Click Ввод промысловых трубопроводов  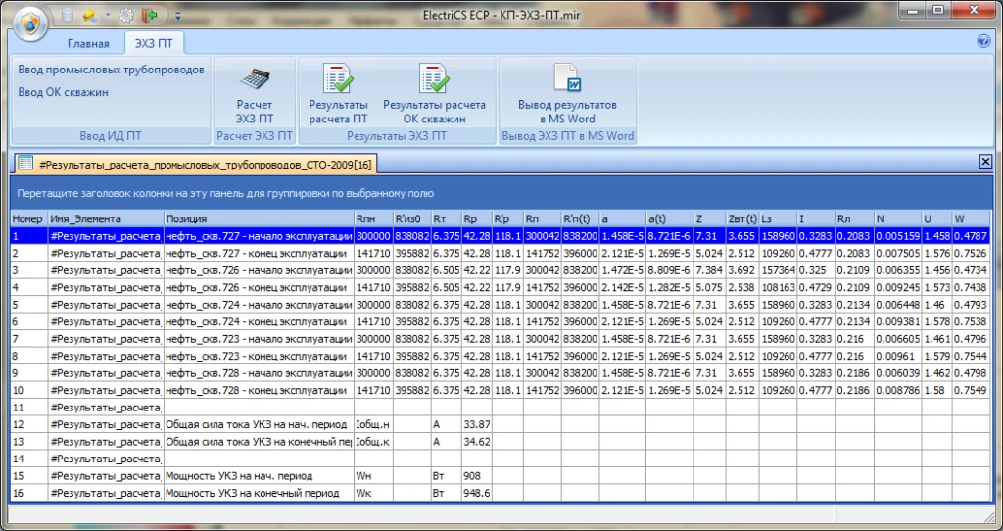tap(111, 70)
